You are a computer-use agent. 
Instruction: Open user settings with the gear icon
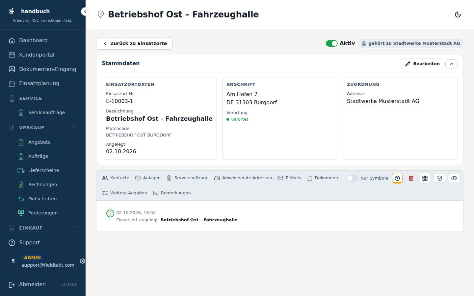(83, 261)
